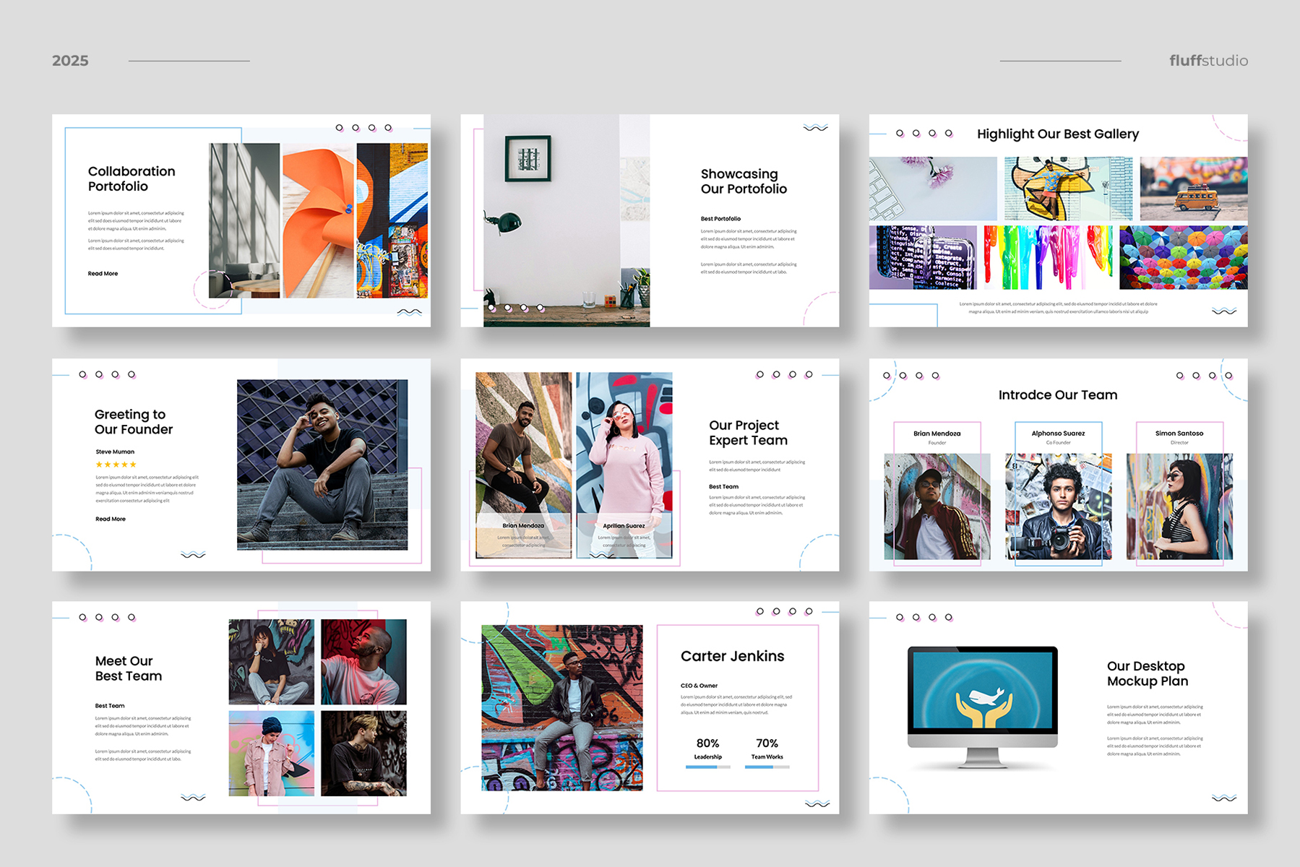
Task: Open the Read More link under Collaboration Portofolio
Action: (103, 274)
